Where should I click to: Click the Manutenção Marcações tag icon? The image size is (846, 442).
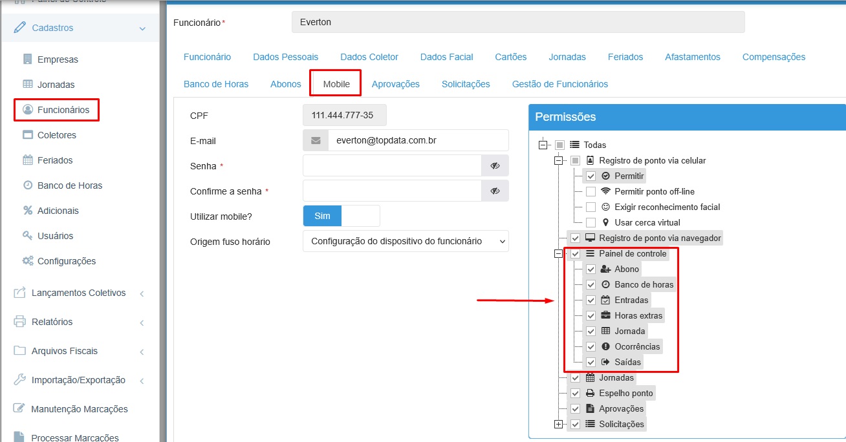(x=19, y=409)
